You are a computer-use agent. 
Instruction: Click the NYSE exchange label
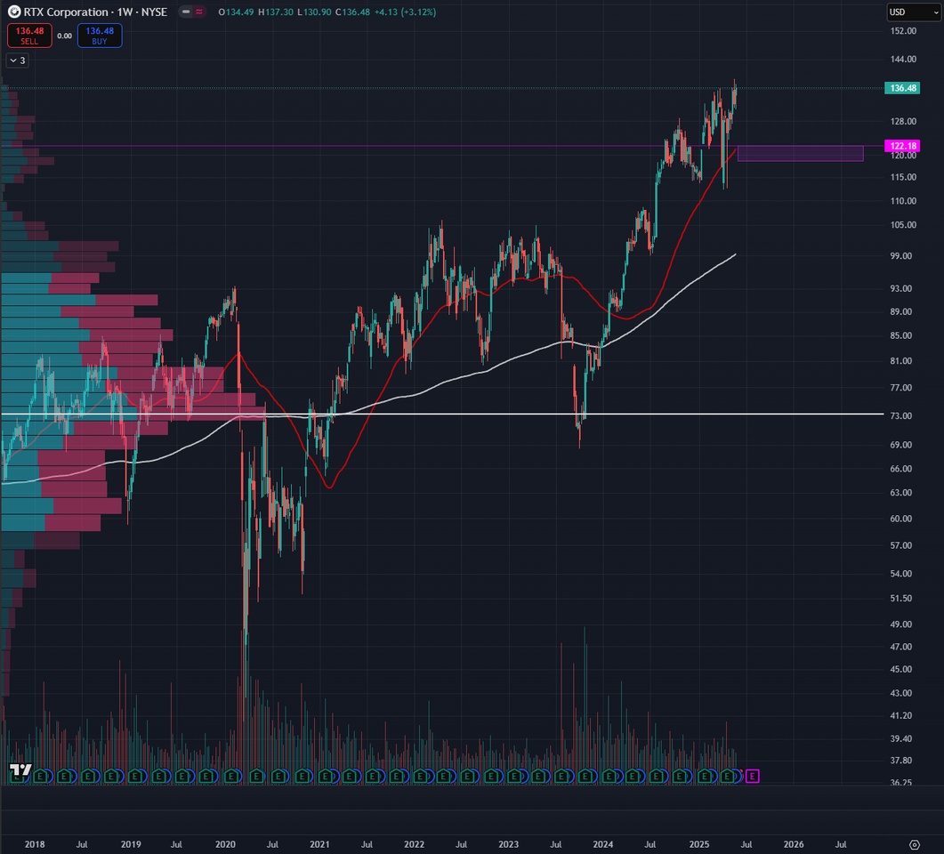coord(154,12)
